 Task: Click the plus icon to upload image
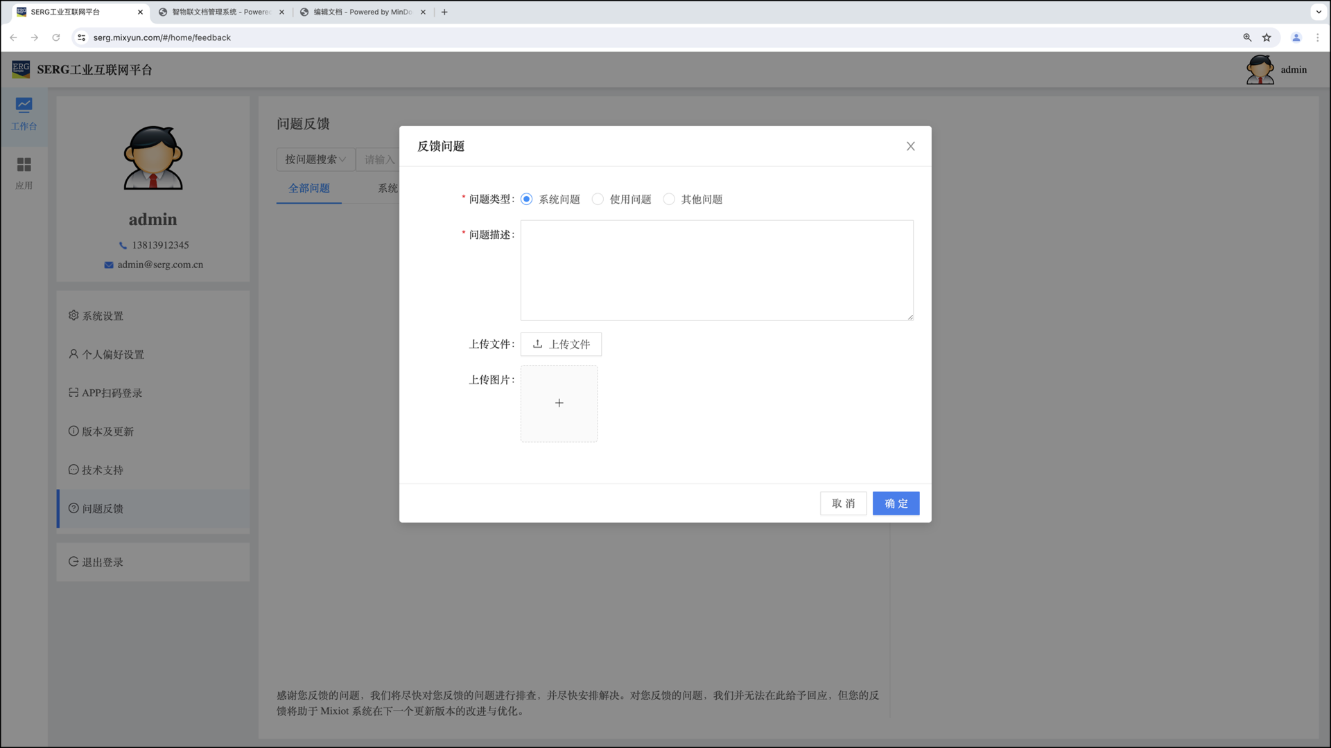(x=559, y=403)
